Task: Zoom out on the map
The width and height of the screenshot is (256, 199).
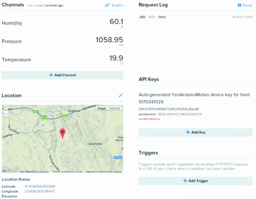Action: pos(6,114)
